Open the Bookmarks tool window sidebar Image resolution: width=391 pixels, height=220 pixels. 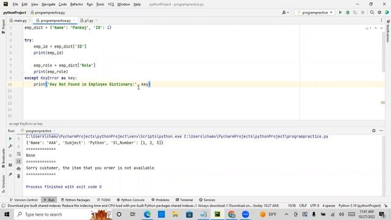click(x=3, y=158)
